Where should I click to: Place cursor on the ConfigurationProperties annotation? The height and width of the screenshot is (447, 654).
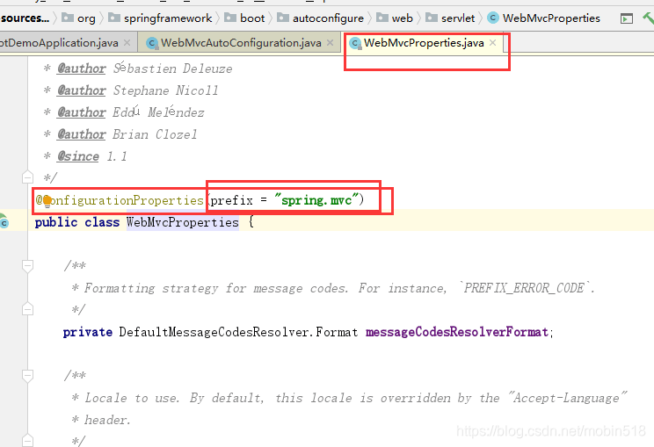click(x=120, y=200)
